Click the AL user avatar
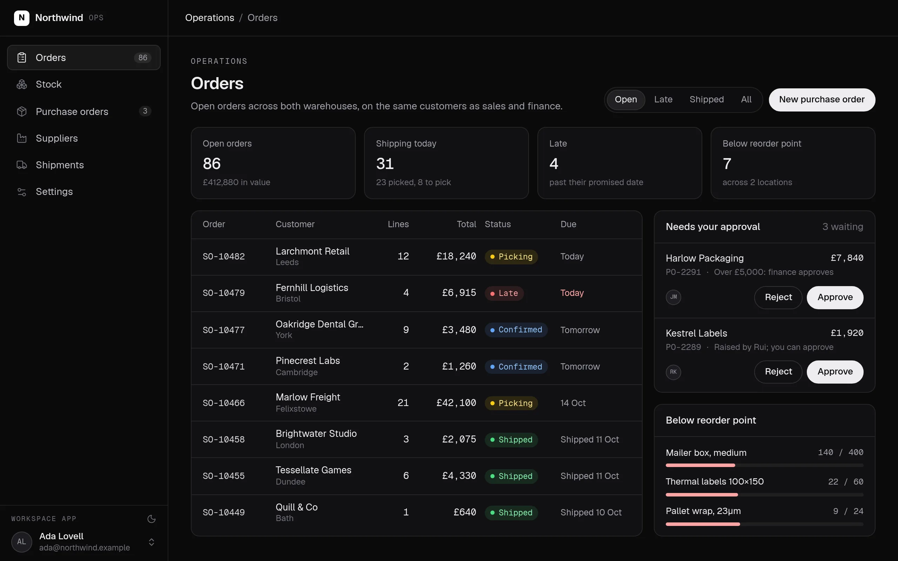The width and height of the screenshot is (898, 561). tap(21, 542)
